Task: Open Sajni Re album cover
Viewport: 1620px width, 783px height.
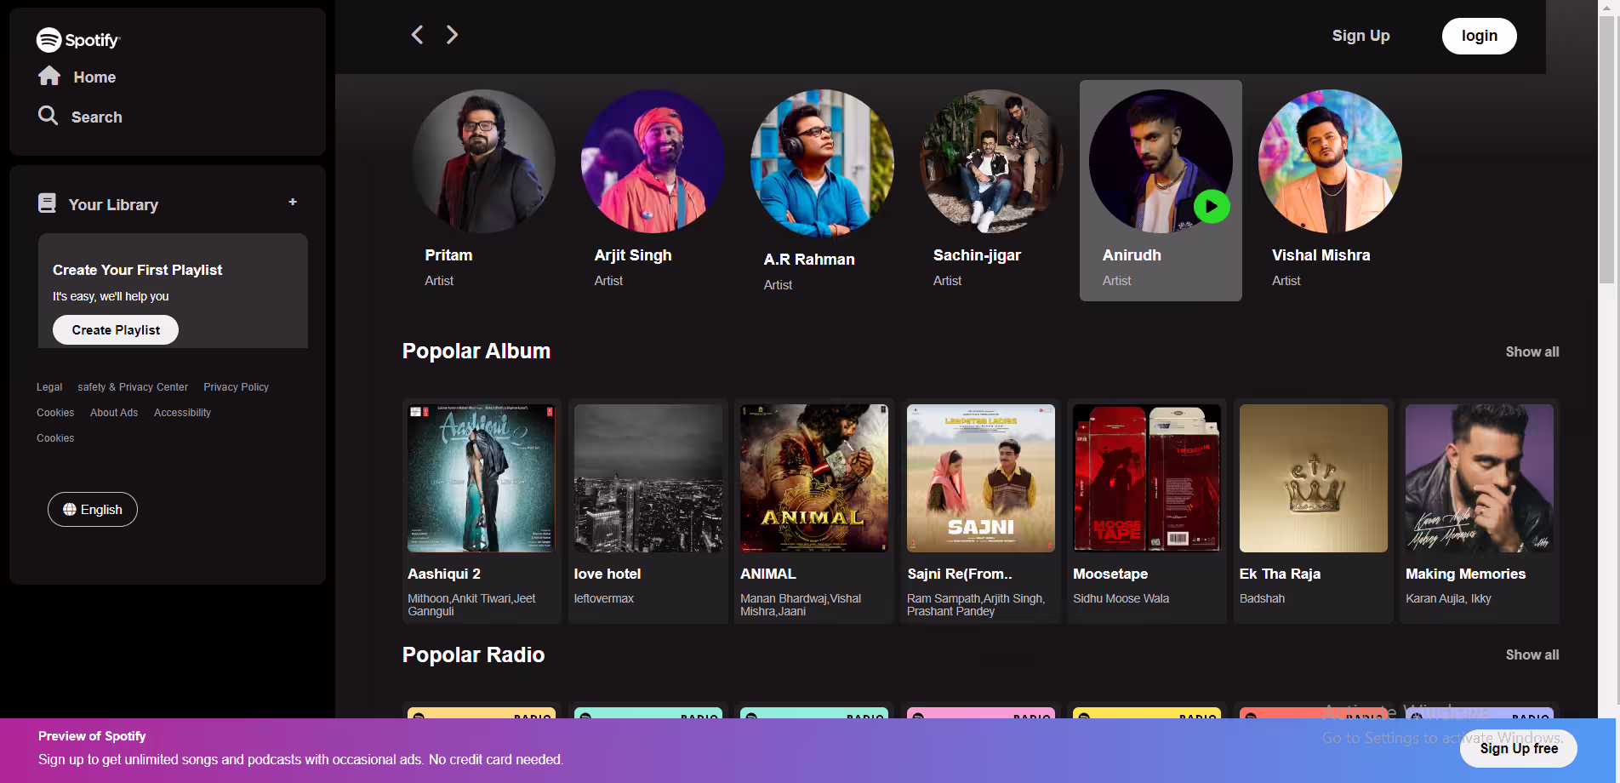Action: point(981,478)
